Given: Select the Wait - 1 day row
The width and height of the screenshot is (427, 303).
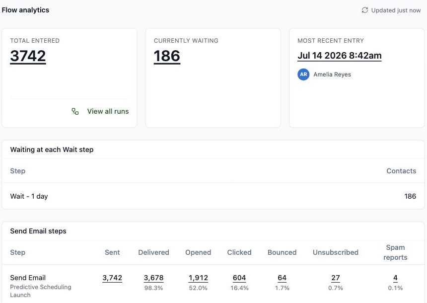Looking at the screenshot, I should [213, 196].
